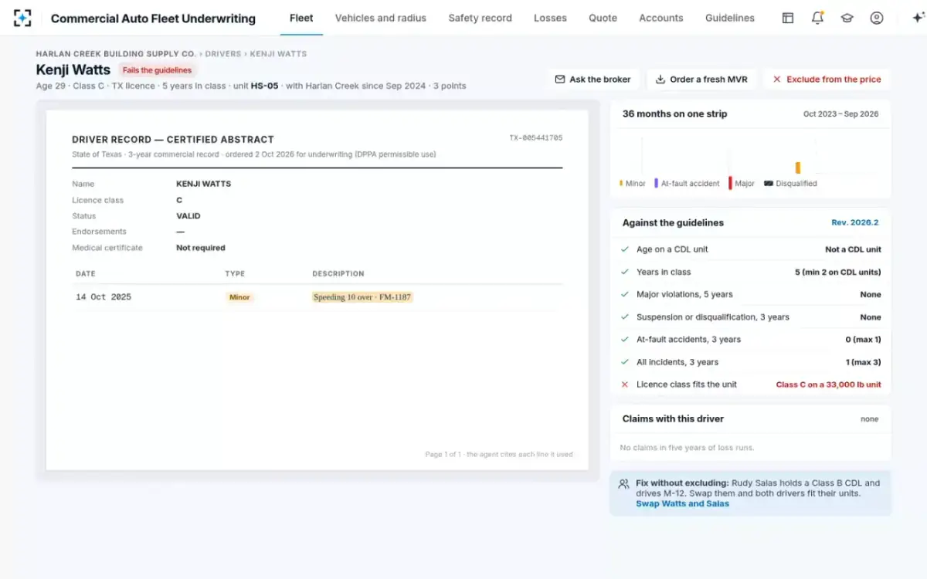Click Exclude from the price button
Screen dimensions: 927x579
pos(827,80)
